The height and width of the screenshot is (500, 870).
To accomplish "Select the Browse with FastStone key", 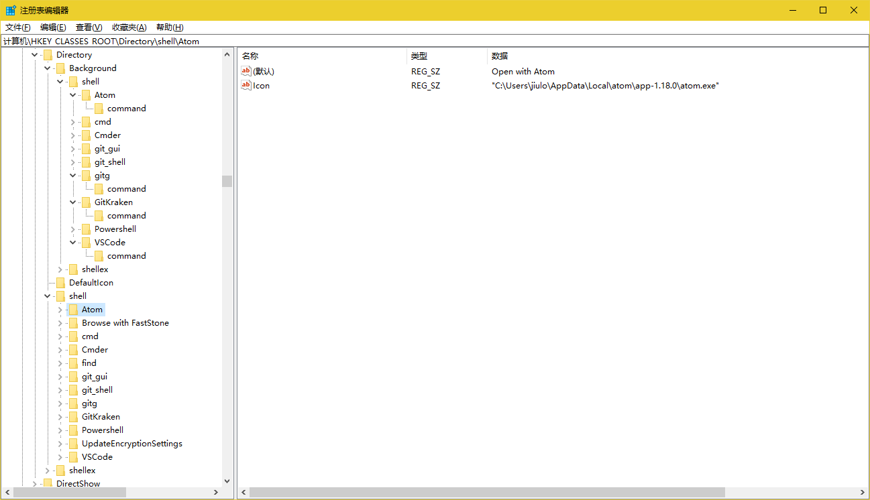I will (125, 323).
